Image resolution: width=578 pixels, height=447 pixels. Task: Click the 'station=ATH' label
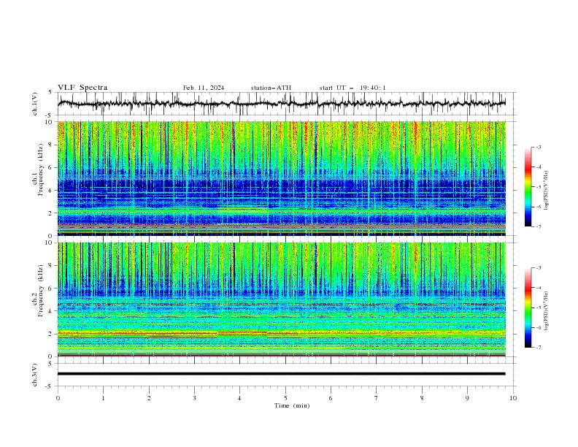click(271, 88)
